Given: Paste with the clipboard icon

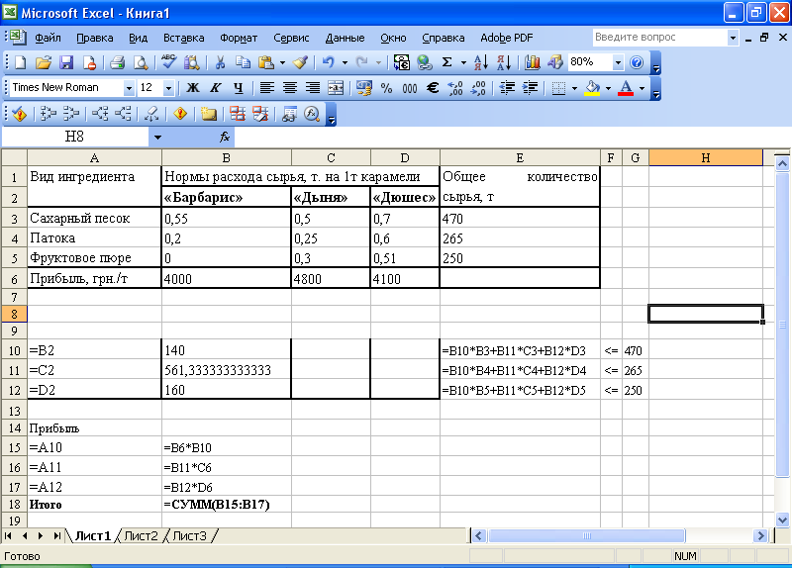Looking at the screenshot, I should click(265, 62).
